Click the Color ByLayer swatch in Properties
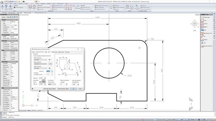The width and height of the screenshot is (216, 121). (11, 22)
